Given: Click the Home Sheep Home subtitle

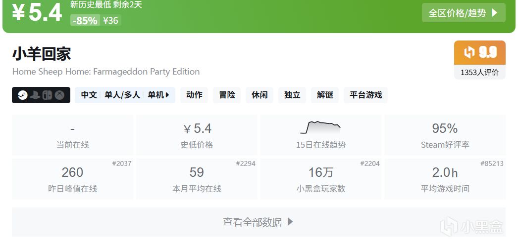Looking at the screenshot, I should [105, 72].
